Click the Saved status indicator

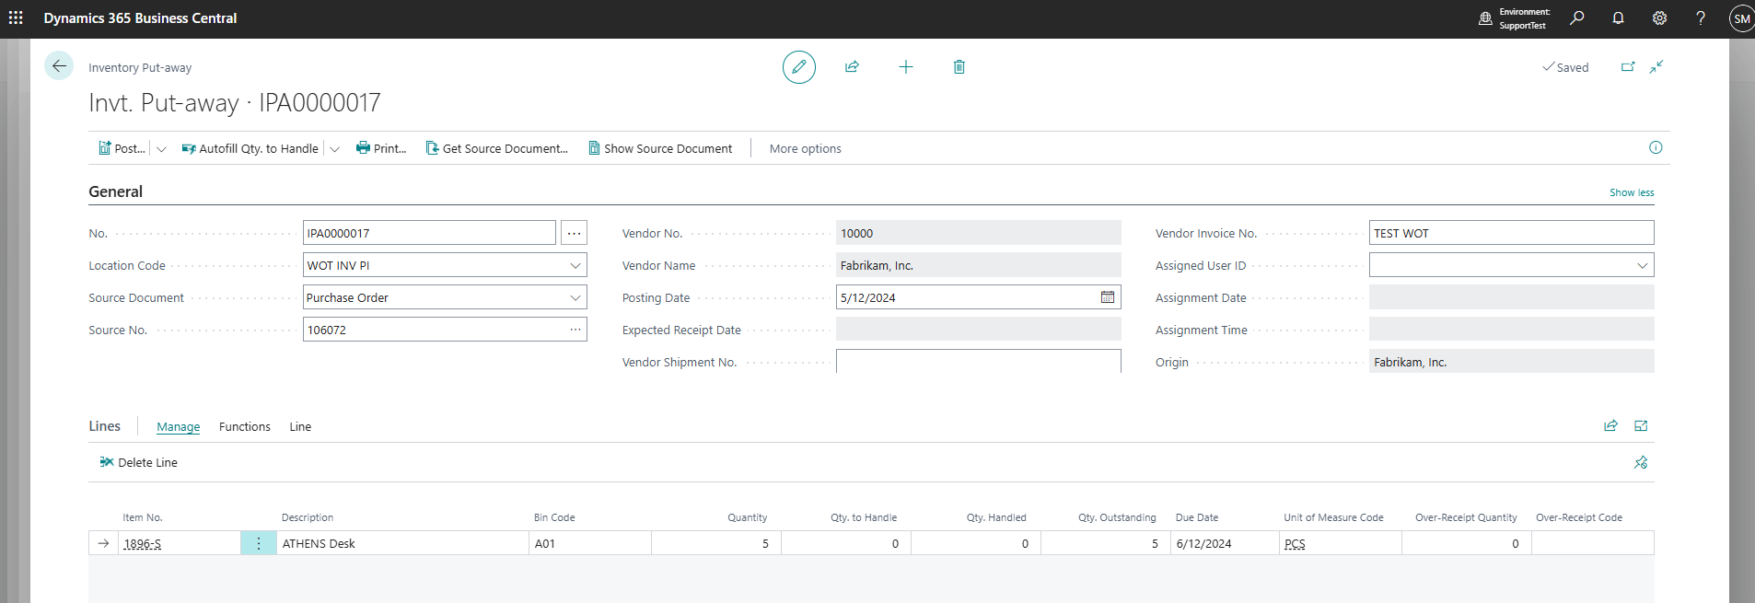[1565, 67]
